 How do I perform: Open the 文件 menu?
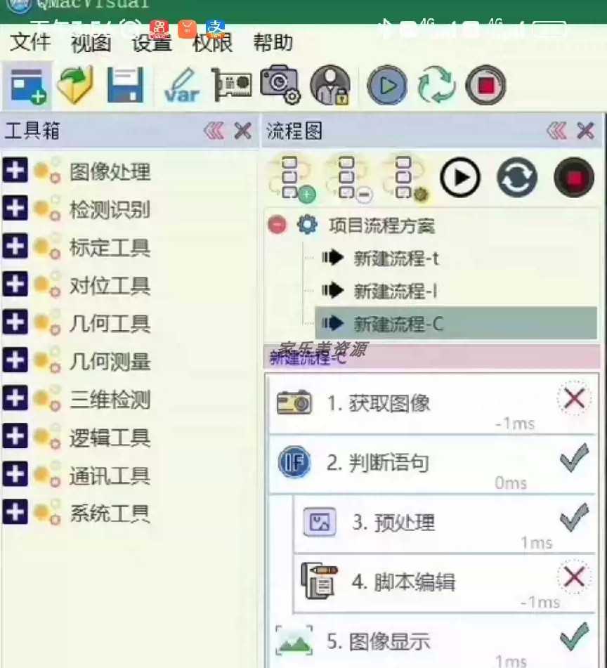pos(30,43)
